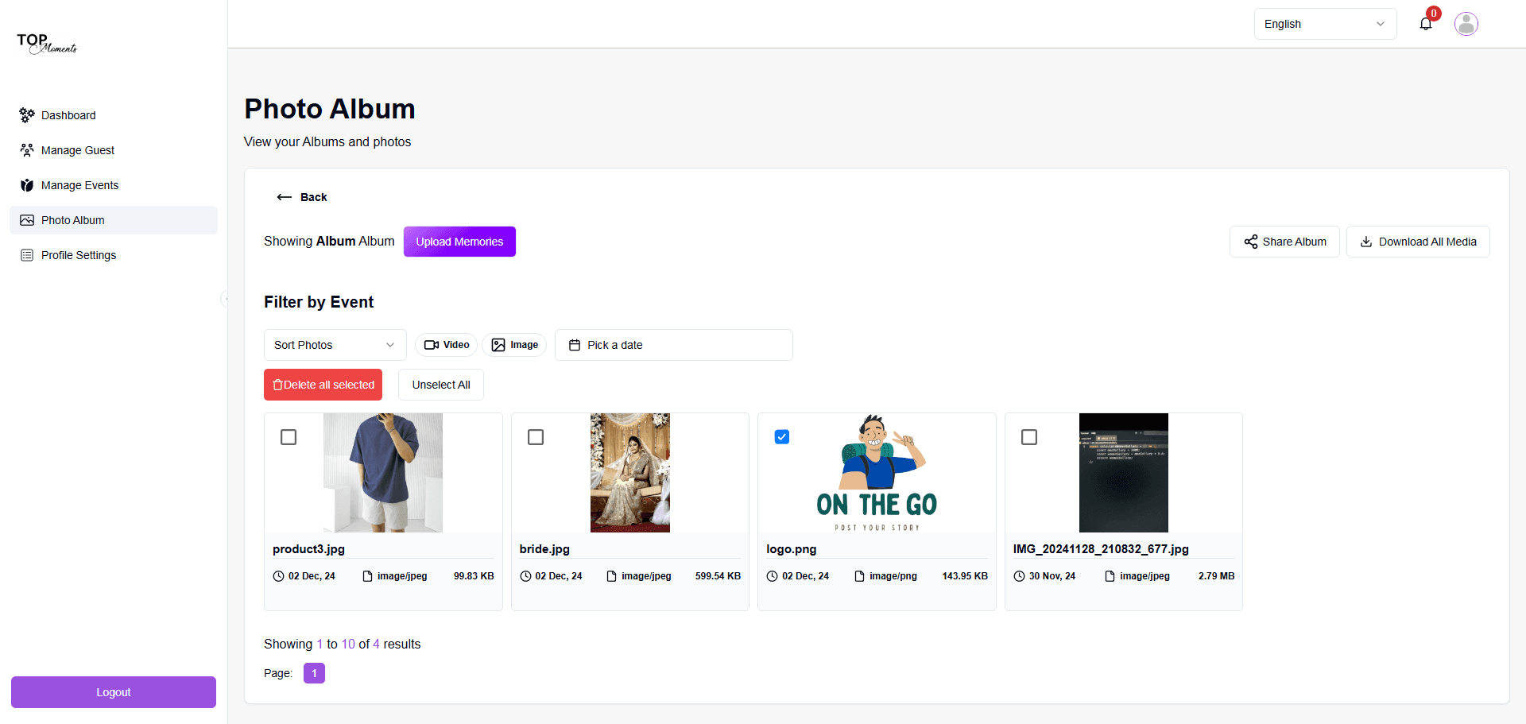
Task: Filter media by Image type
Action: [514, 345]
